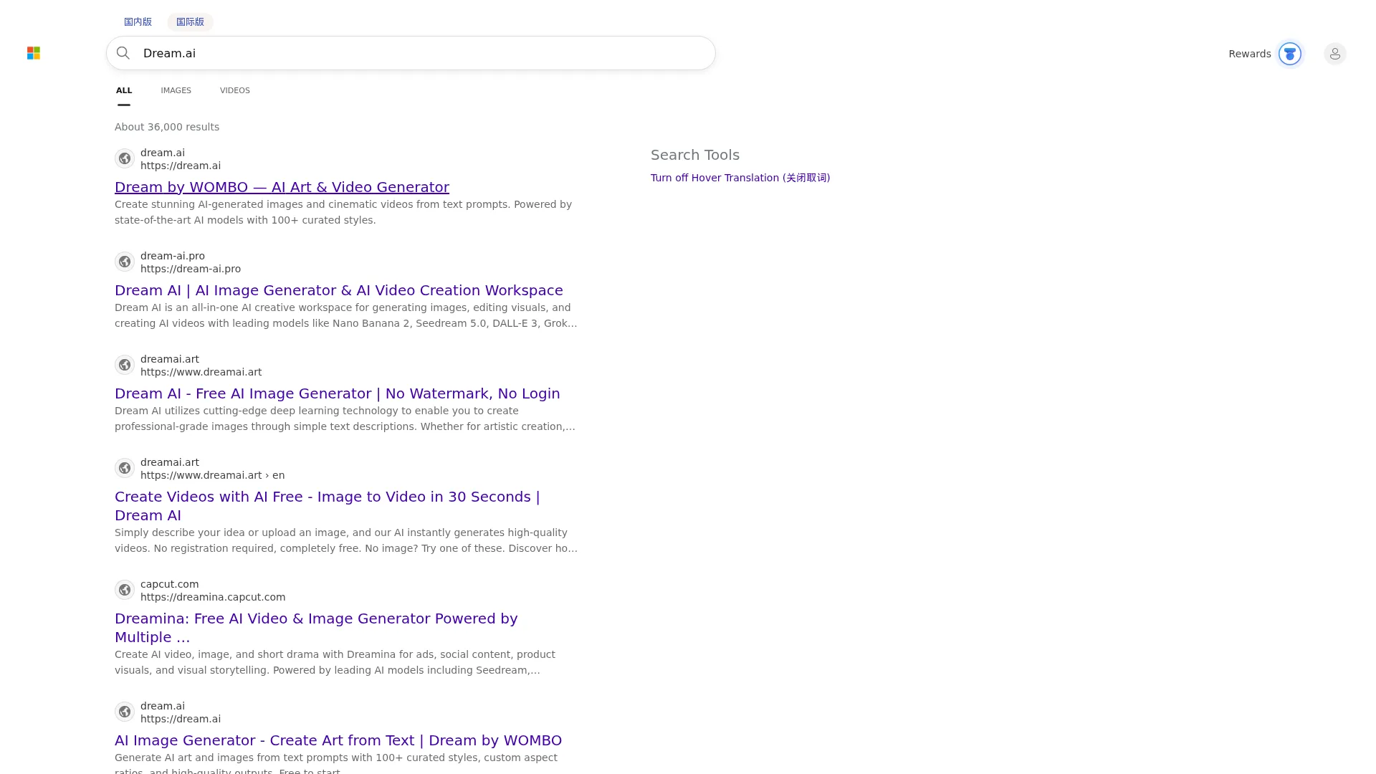Turn off Hover Translation link
The height and width of the screenshot is (774, 1376).
(x=740, y=178)
